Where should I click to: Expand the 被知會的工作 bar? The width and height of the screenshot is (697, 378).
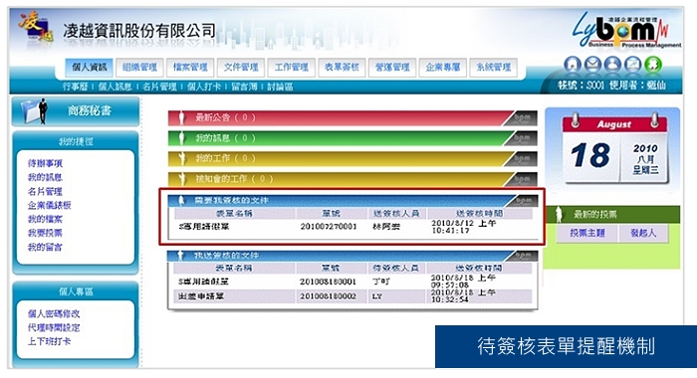click(352, 179)
